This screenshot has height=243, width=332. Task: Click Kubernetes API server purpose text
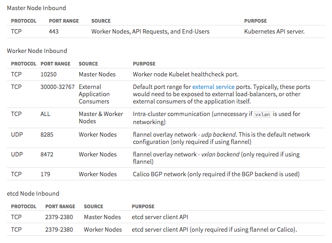[274, 32]
